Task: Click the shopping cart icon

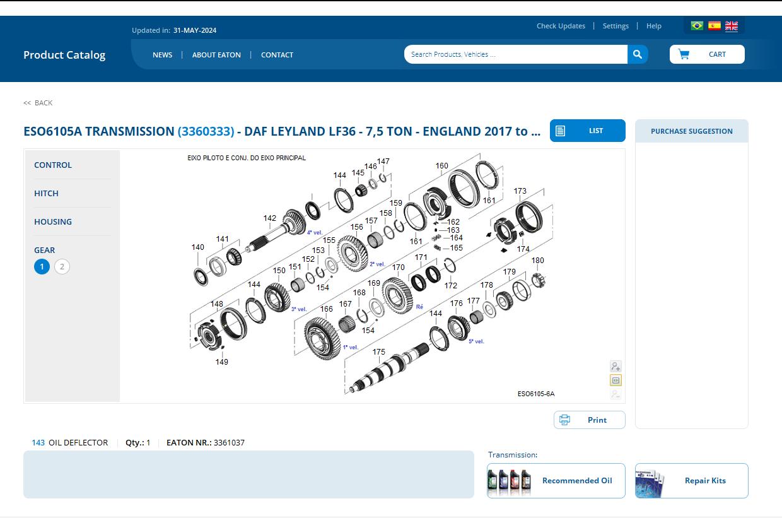Action: pos(684,54)
